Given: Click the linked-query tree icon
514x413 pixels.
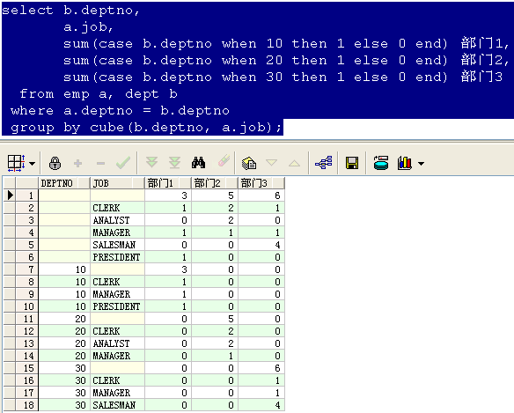Looking at the screenshot, I should (324, 163).
